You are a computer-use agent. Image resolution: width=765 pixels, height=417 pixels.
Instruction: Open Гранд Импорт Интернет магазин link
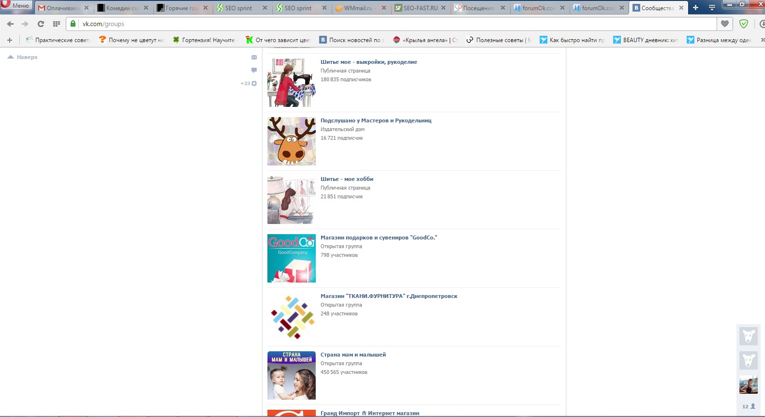[369, 413]
